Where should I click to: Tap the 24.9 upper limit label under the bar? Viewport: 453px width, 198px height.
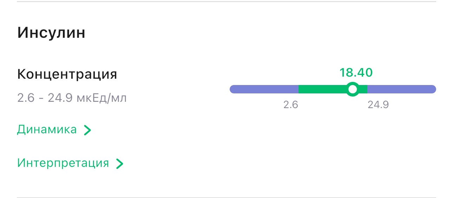coord(378,105)
